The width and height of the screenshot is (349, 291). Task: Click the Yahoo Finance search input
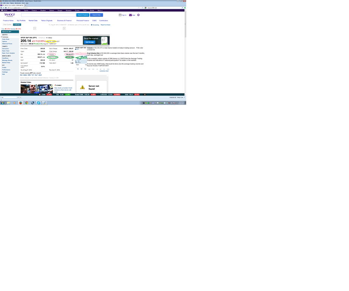click(x=48, y=15)
